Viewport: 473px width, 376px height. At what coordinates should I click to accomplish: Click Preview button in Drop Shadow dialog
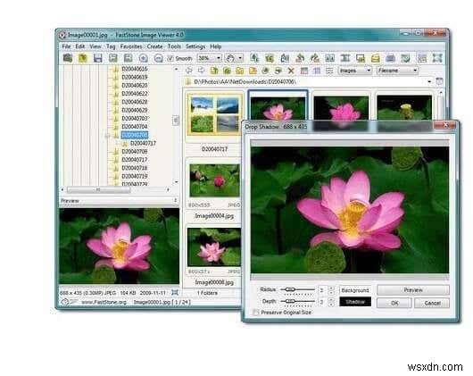(413, 289)
